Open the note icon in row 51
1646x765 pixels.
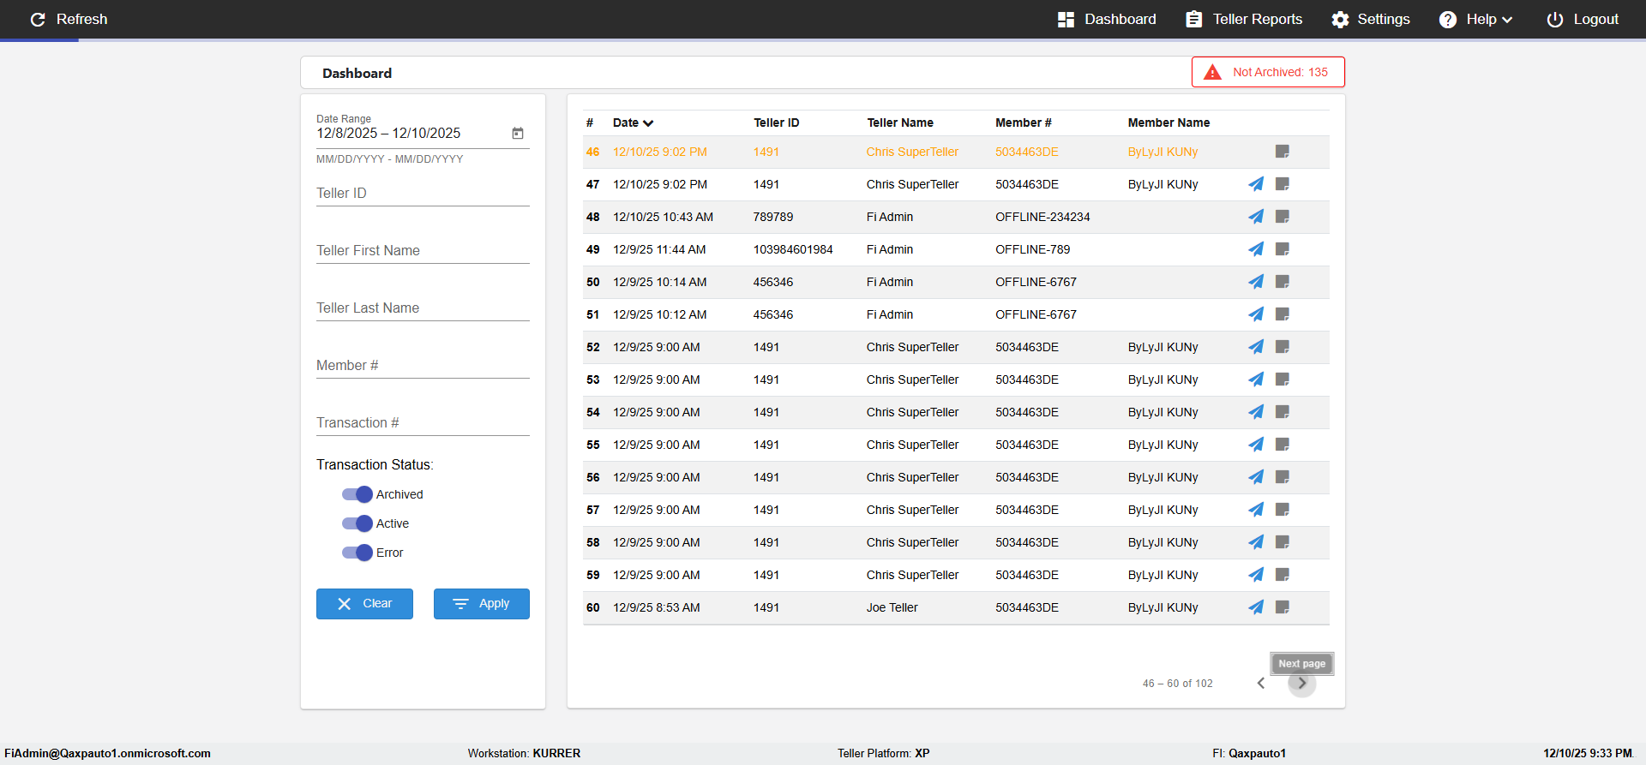[x=1283, y=314]
